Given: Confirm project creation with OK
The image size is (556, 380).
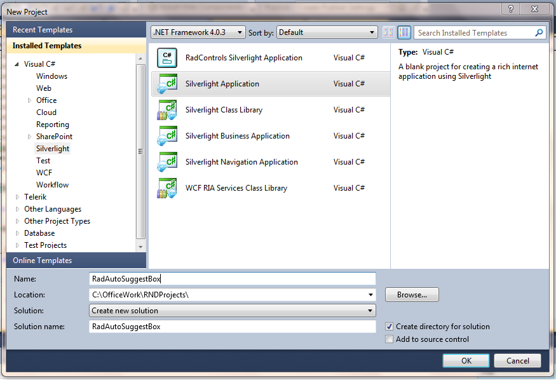Looking at the screenshot, I should (466, 360).
